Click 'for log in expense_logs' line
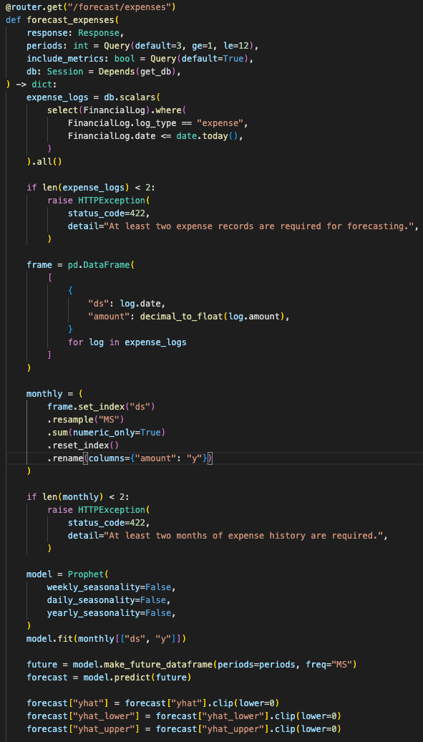Screen dimensions: 423x742 (x=127, y=342)
